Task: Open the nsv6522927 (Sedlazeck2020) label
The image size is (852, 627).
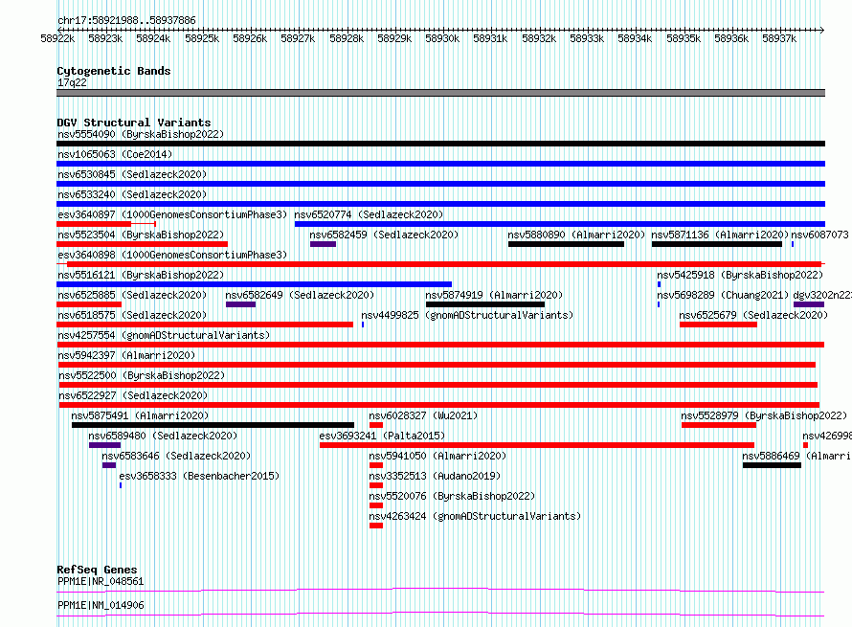Action: [132, 395]
